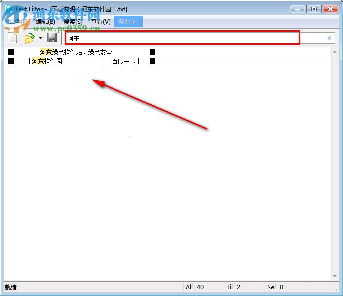Viewport: 343px width, 296px height.
Task: Open the 文件(F) menu
Action: coord(18,21)
